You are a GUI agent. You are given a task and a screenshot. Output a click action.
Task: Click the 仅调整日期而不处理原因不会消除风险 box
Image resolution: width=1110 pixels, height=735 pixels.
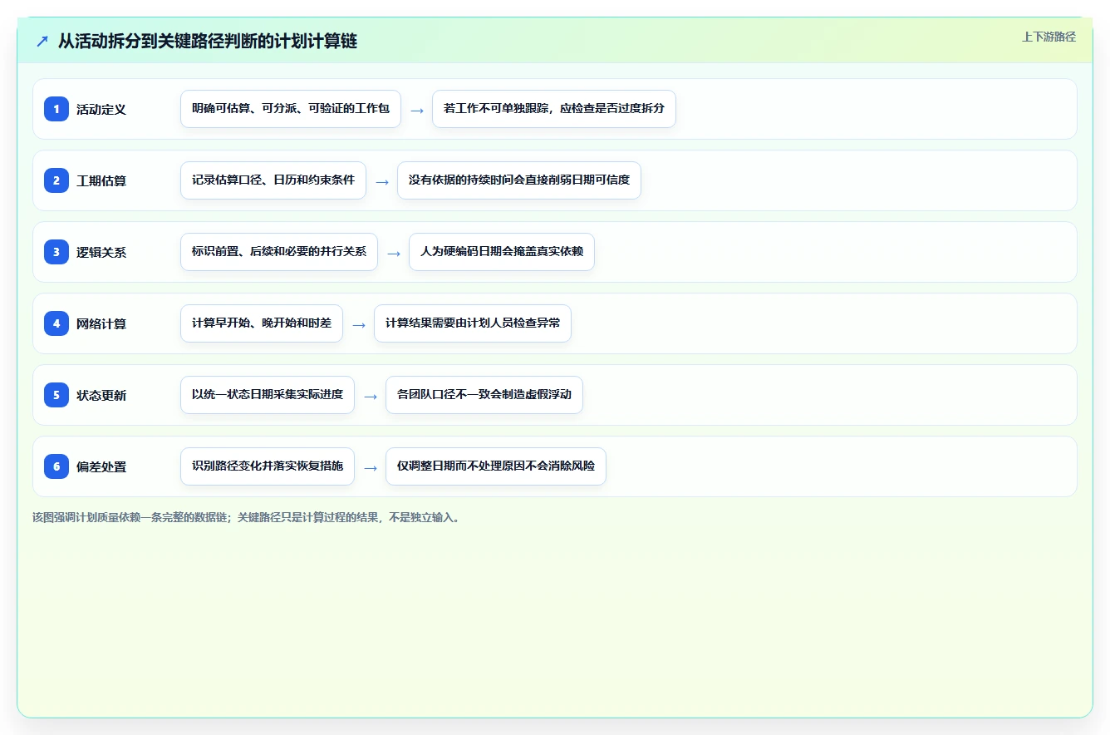point(496,466)
